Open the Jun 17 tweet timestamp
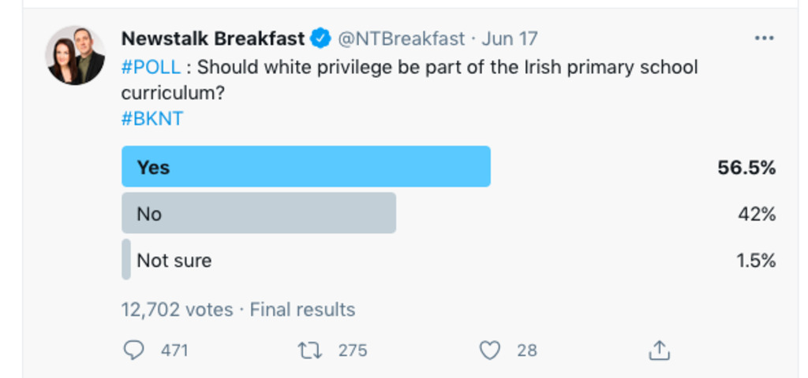The width and height of the screenshot is (808, 378). tap(510, 39)
